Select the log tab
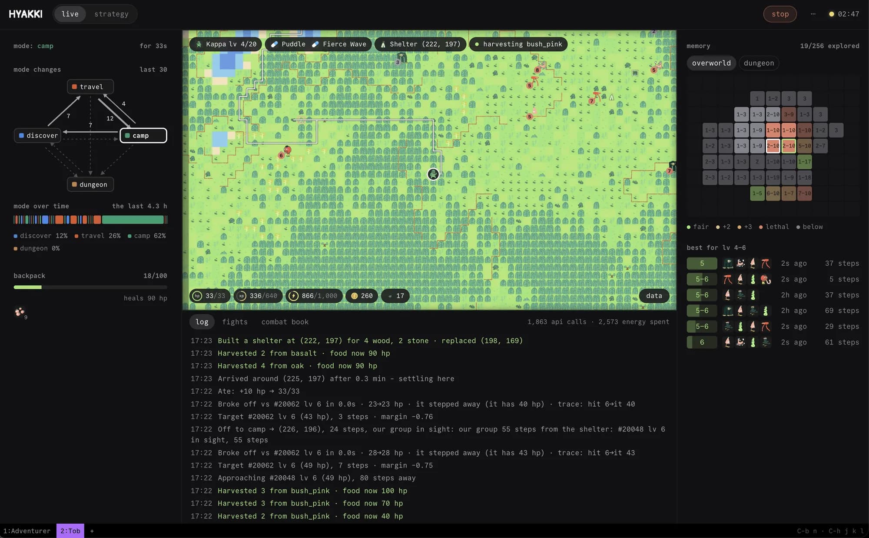Screen dimensions: 869x538 tap(202, 322)
